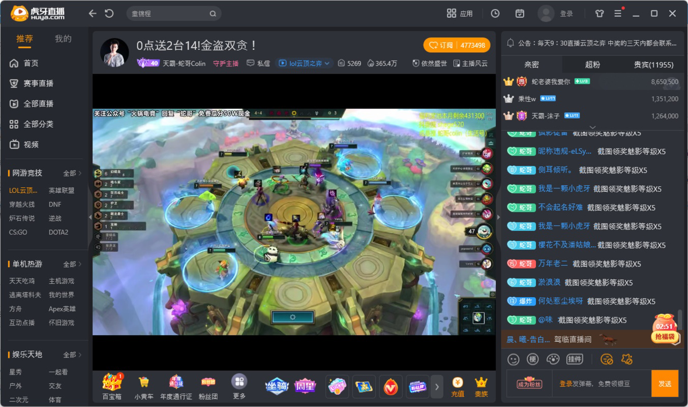688x407 pixels.
Task: Expand the 网游竞技 全部 section
Action: point(72,173)
